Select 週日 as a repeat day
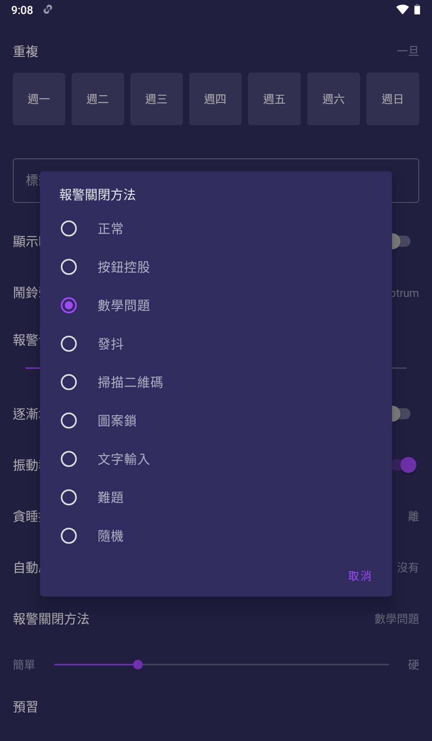Image resolution: width=432 pixels, height=741 pixels. click(392, 99)
